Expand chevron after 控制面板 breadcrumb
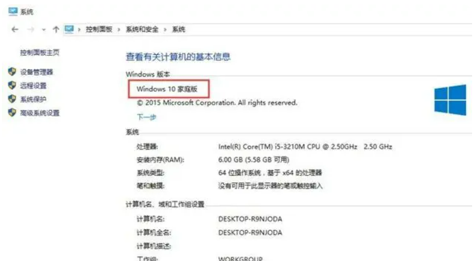Image resolution: width=474 pixels, height=261 pixels. [x=119, y=30]
